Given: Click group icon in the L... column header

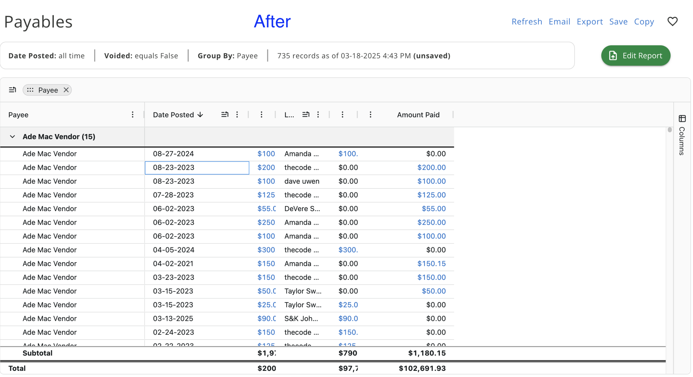Looking at the screenshot, I should [306, 114].
